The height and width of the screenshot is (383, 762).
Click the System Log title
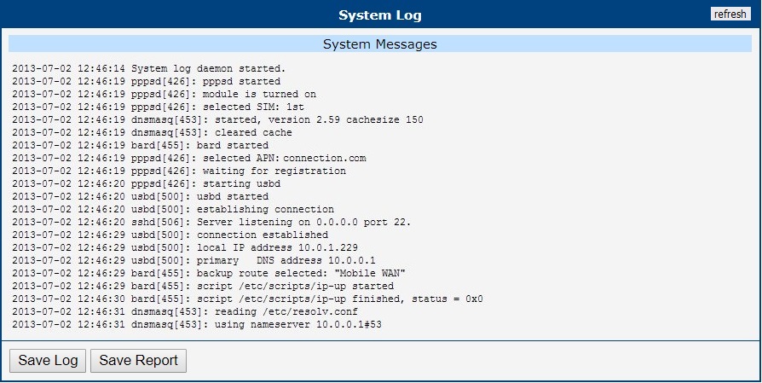(x=380, y=15)
